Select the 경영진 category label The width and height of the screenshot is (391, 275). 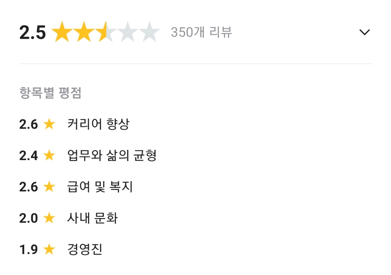85,250
